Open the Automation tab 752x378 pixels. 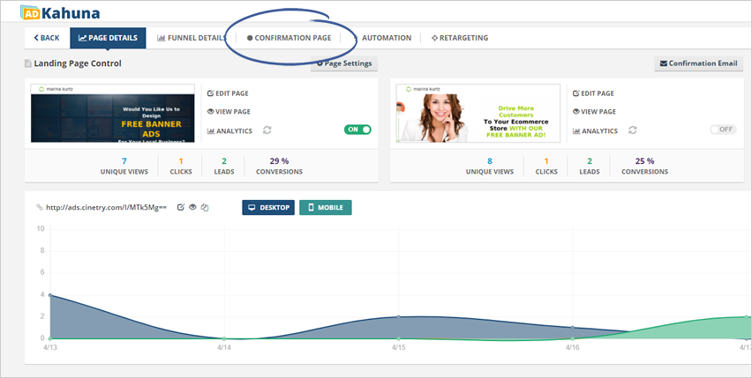386,38
